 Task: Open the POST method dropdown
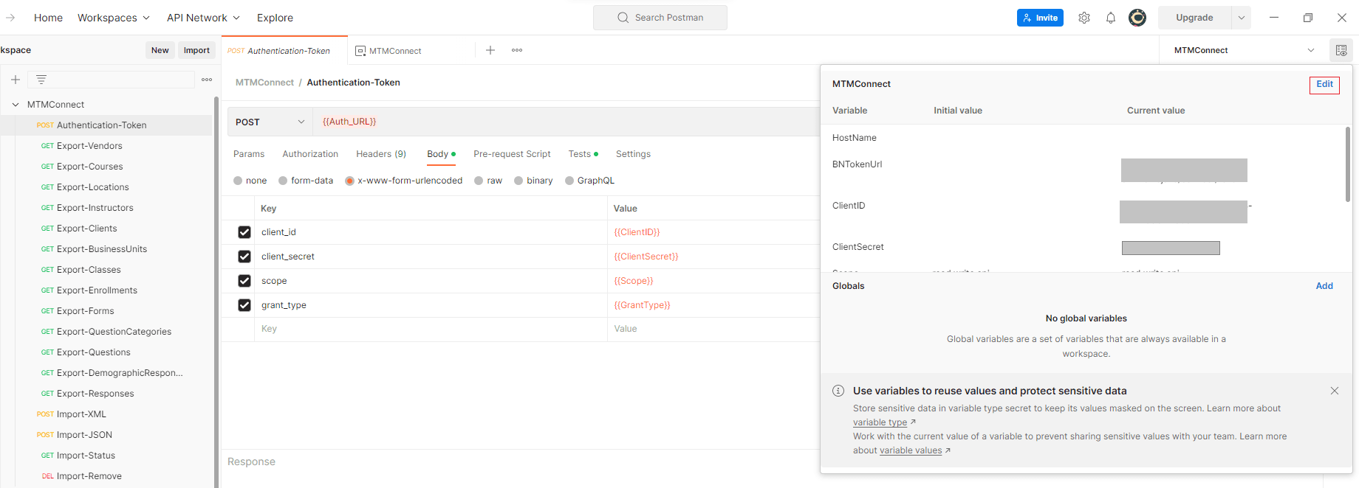click(x=270, y=122)
